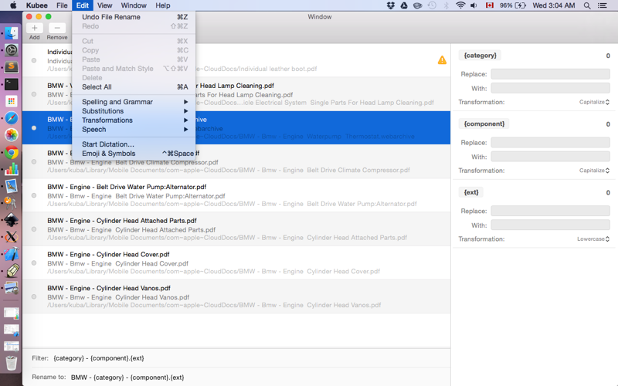Click status dot for Head Lamp Cleaning row
The image size is (618, 386).
coord(34,94)
